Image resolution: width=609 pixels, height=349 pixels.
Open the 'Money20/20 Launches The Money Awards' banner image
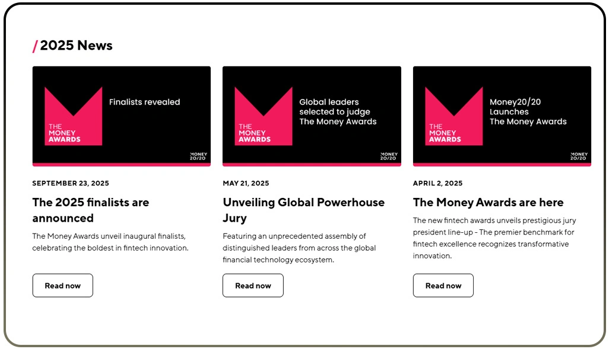502,116
